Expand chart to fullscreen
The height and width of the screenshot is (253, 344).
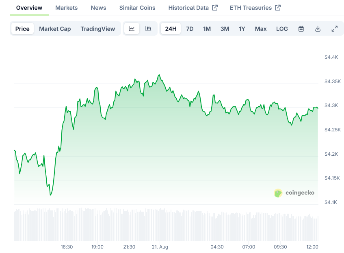tap(334, 29)
